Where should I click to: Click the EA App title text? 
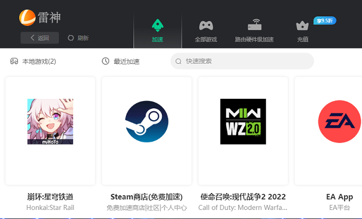pos(339,197)
